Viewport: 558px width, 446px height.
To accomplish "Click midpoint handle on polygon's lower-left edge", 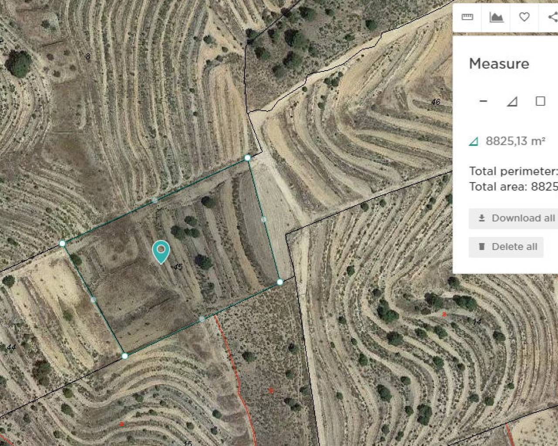I will pyautogui.click(x=93, y=300).
